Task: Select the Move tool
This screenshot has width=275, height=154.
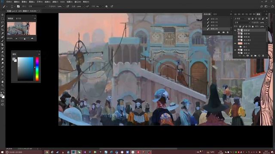Action: pos(3,15)
